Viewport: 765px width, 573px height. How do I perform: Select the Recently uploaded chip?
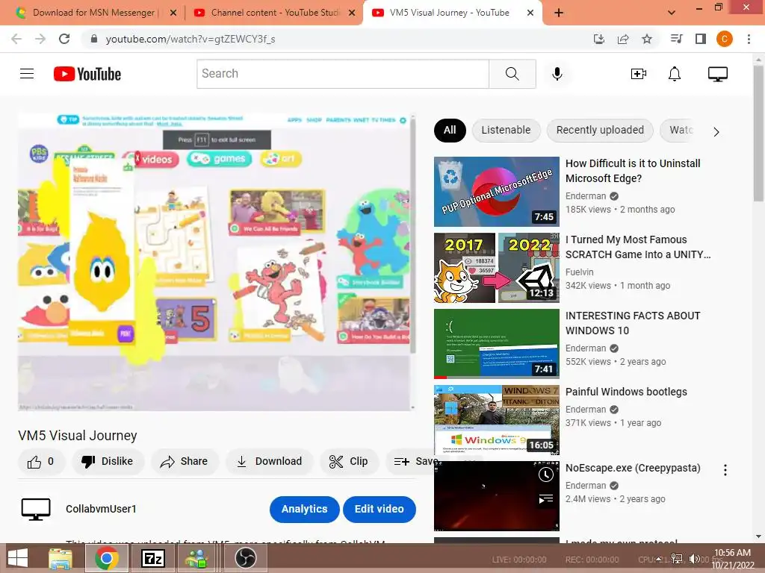pos(600,130)
